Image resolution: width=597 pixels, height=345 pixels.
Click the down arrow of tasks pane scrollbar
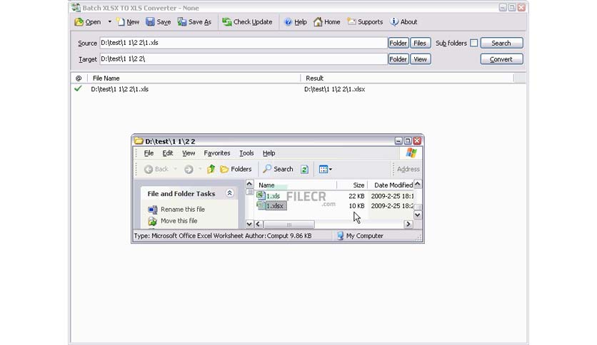coord(249,224)
